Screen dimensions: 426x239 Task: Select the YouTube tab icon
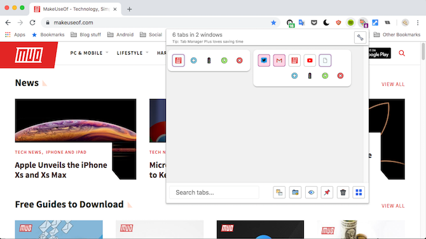tap(310, 60)
